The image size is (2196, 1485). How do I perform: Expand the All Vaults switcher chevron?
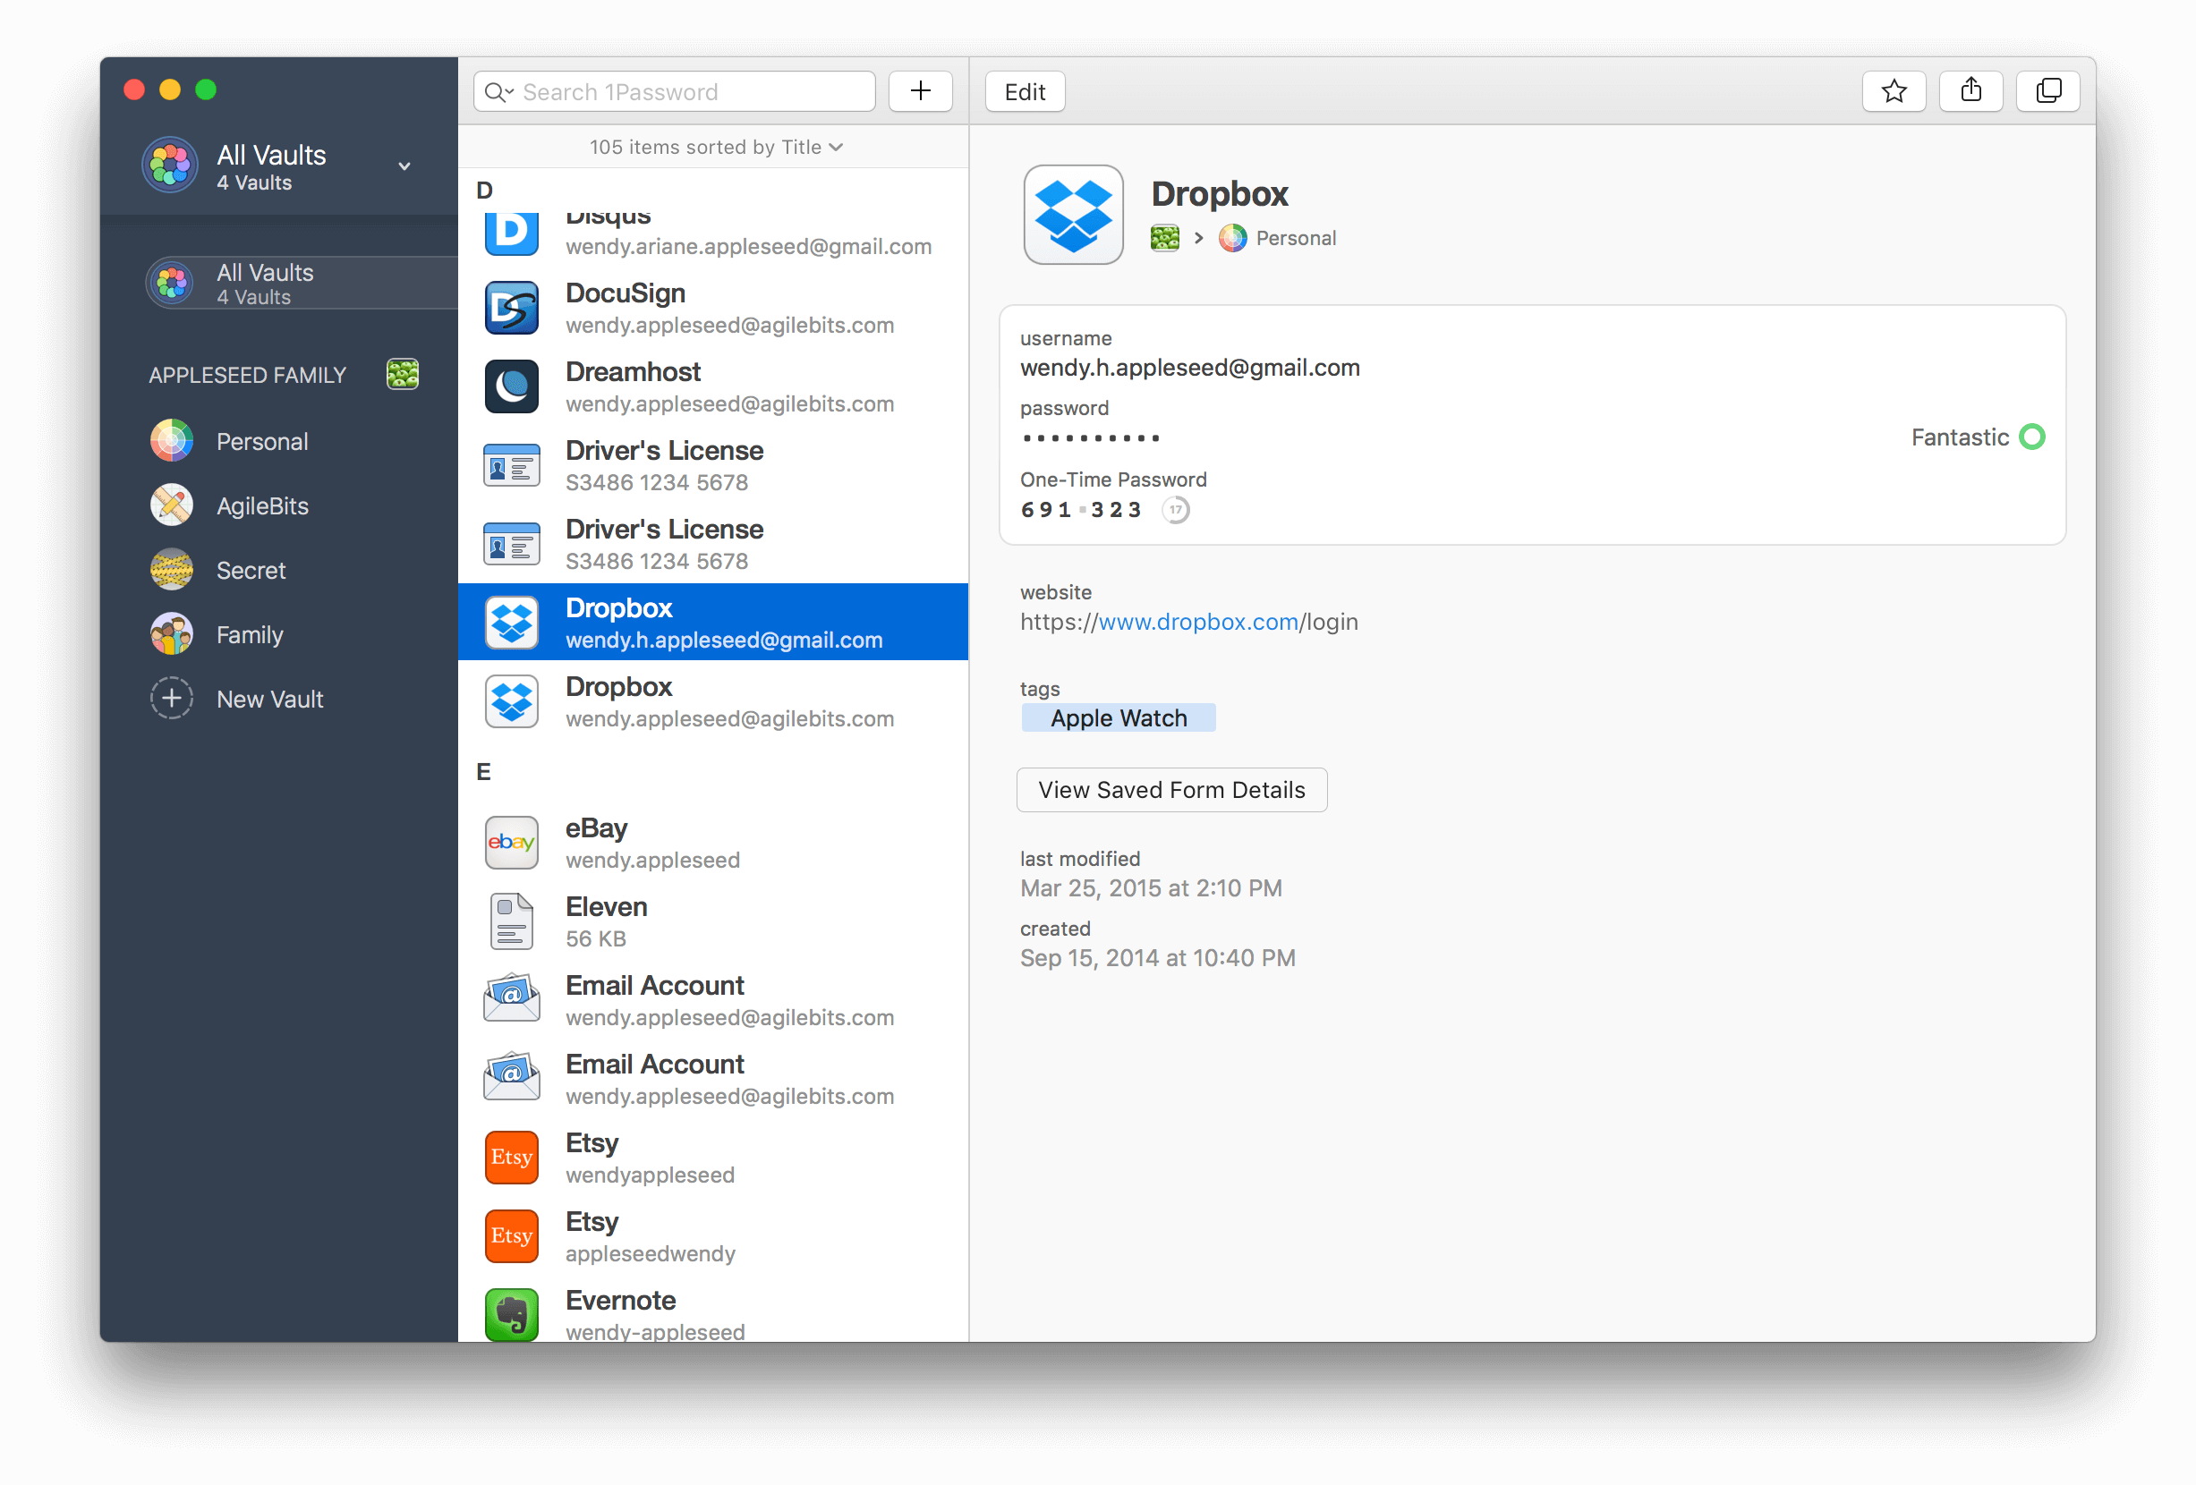pos(404,166)
